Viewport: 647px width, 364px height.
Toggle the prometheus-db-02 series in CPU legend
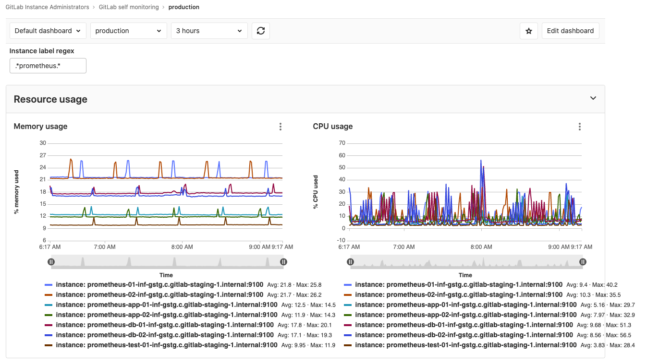[459, 335]
